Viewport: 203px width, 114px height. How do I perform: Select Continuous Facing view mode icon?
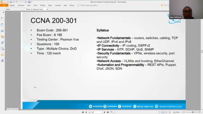pyautogui.click(x=169, y=112)
